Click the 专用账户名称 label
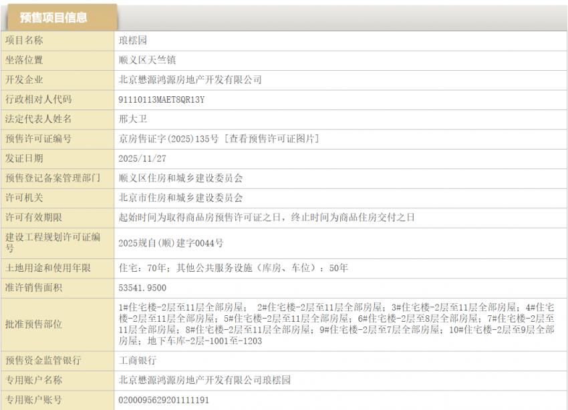Screen dimensions: 568x410 [33, 380]
